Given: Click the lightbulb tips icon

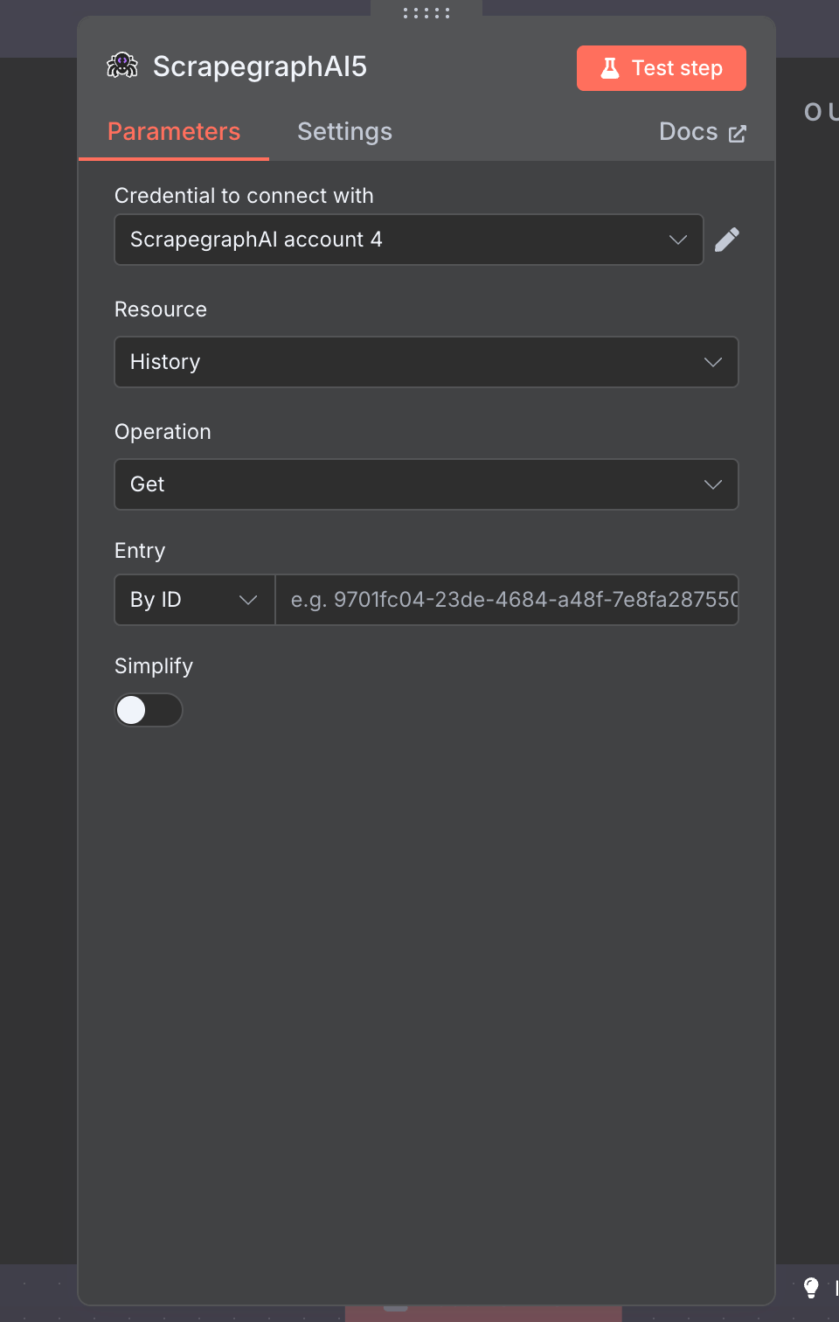Looking at the screenshot, I should tap(811, 1287).
